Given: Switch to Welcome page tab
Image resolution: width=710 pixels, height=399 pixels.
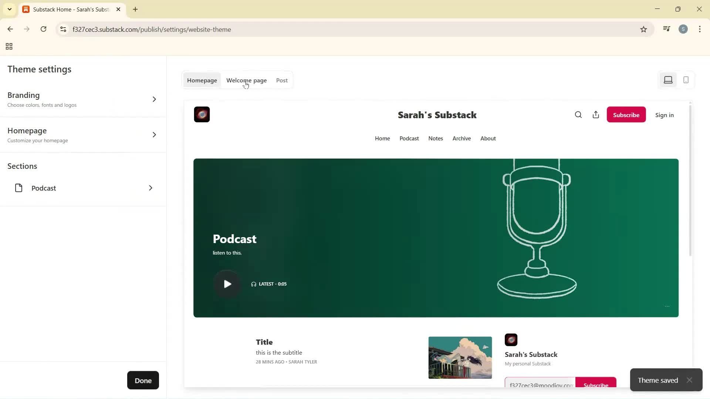Looking at the screenshot, I should pos(246,81).
